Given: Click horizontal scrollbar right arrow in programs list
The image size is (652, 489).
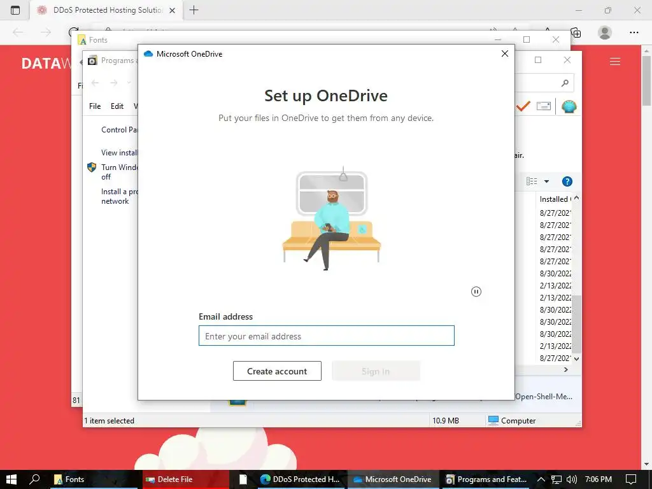Looking at the screenshot, I should 566,370.
